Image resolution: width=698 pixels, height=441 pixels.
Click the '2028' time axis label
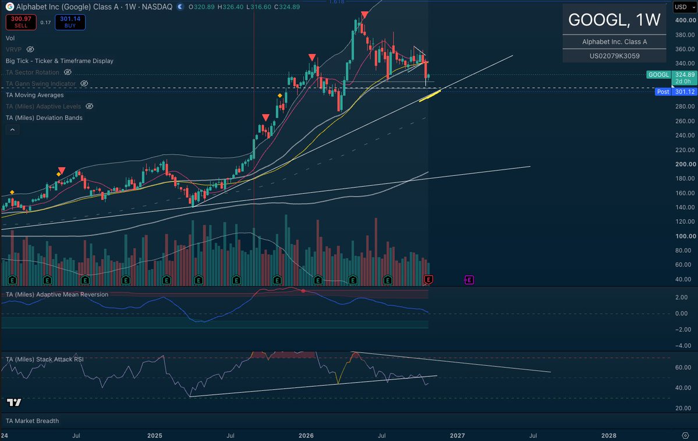click(608, 436)
